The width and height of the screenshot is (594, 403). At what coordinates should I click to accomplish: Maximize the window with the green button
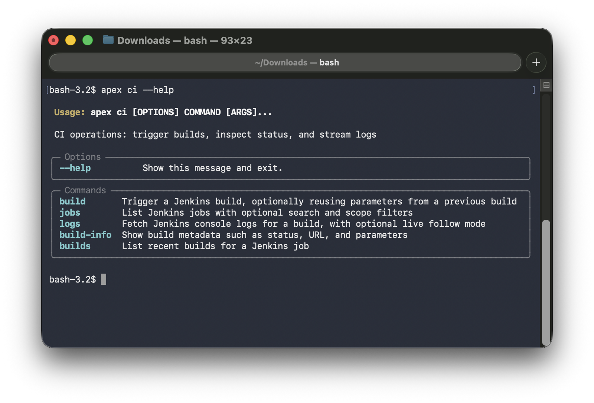[x=88, y=40]
